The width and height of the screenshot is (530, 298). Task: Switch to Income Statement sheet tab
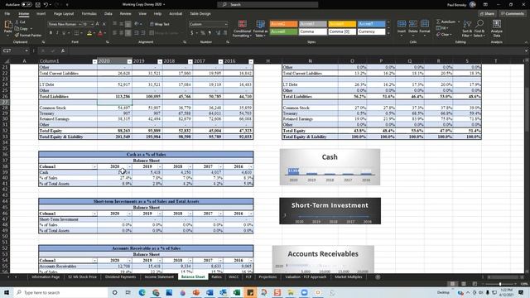[159, 277]
